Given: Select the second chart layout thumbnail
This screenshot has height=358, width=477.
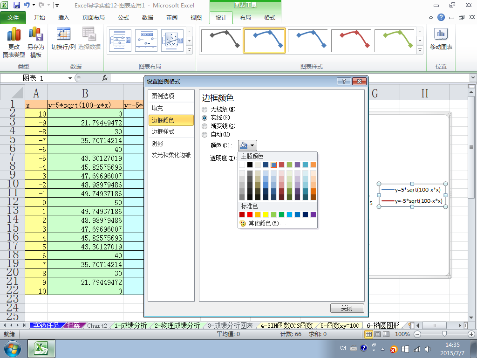Looking at the screenshot, I should pyautogui.click(x=147, y=41).
